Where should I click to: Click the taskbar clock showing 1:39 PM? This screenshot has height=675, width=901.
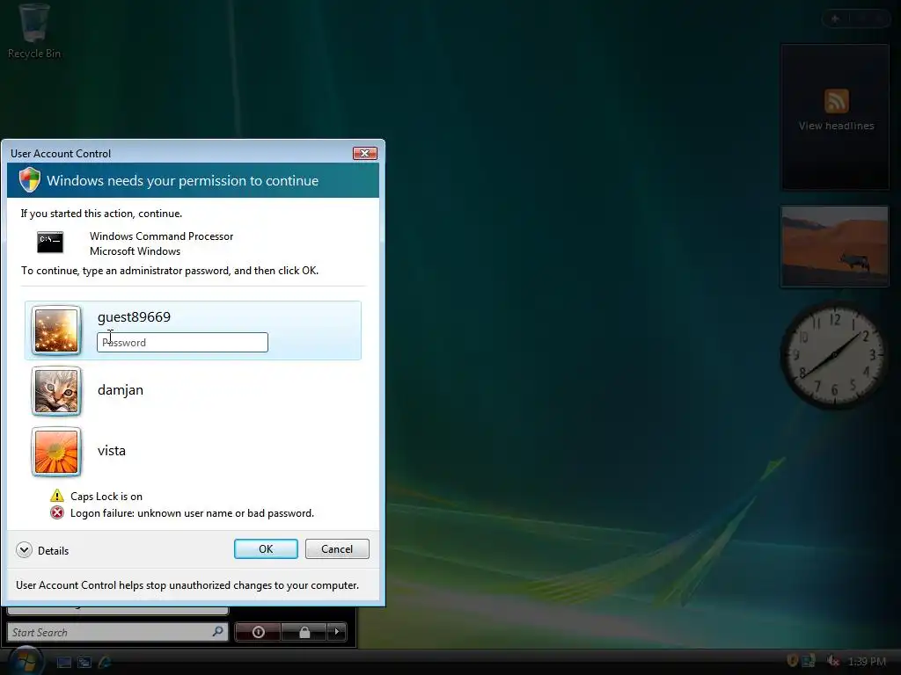click(x=867, y=661)
